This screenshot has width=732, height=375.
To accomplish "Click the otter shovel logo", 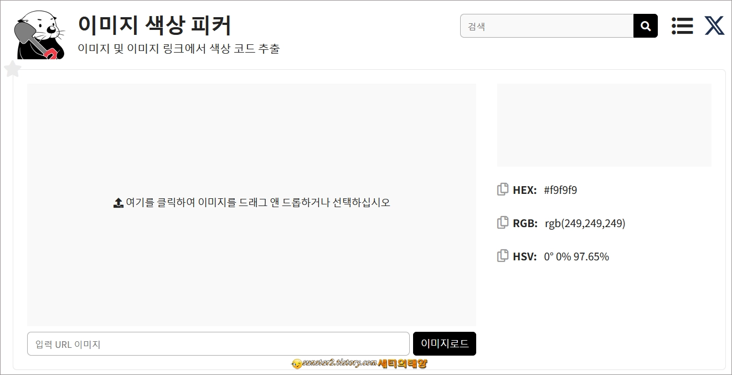I will point(38,34).
